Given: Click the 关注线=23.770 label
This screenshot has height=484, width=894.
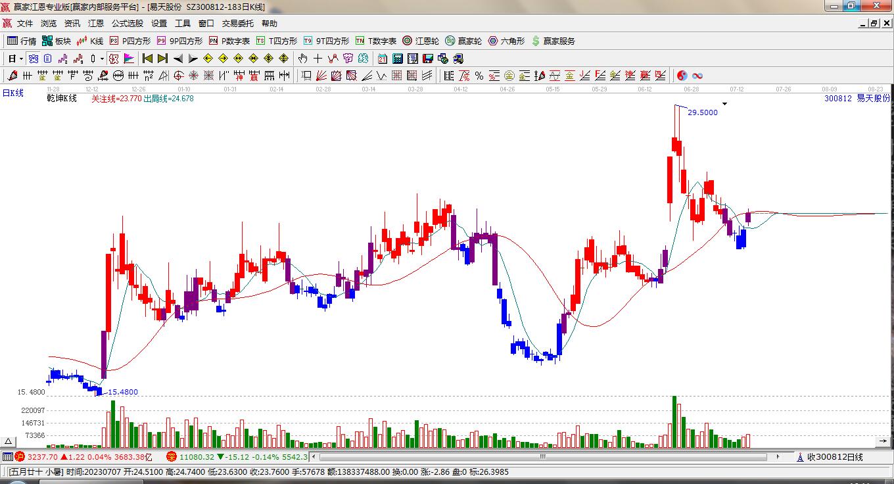Looking at the screenshot, I should (x=116, y=99).
